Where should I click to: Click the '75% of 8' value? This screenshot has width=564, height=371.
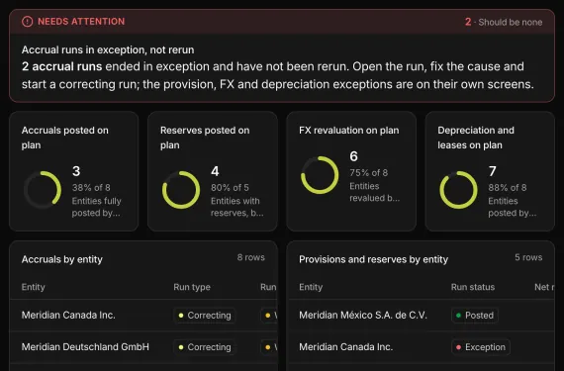click(369, 173)
